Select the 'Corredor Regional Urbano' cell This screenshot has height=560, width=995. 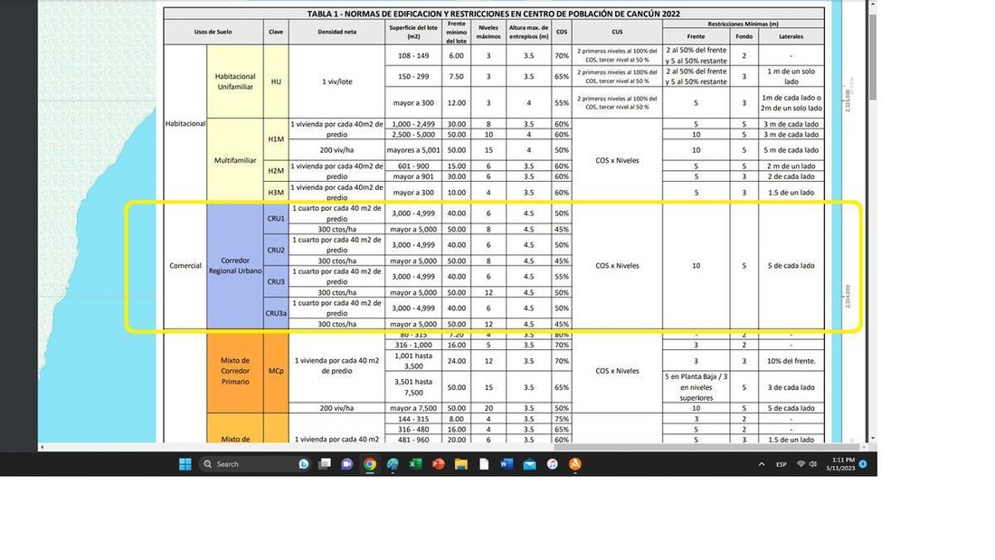pos(235,265)
